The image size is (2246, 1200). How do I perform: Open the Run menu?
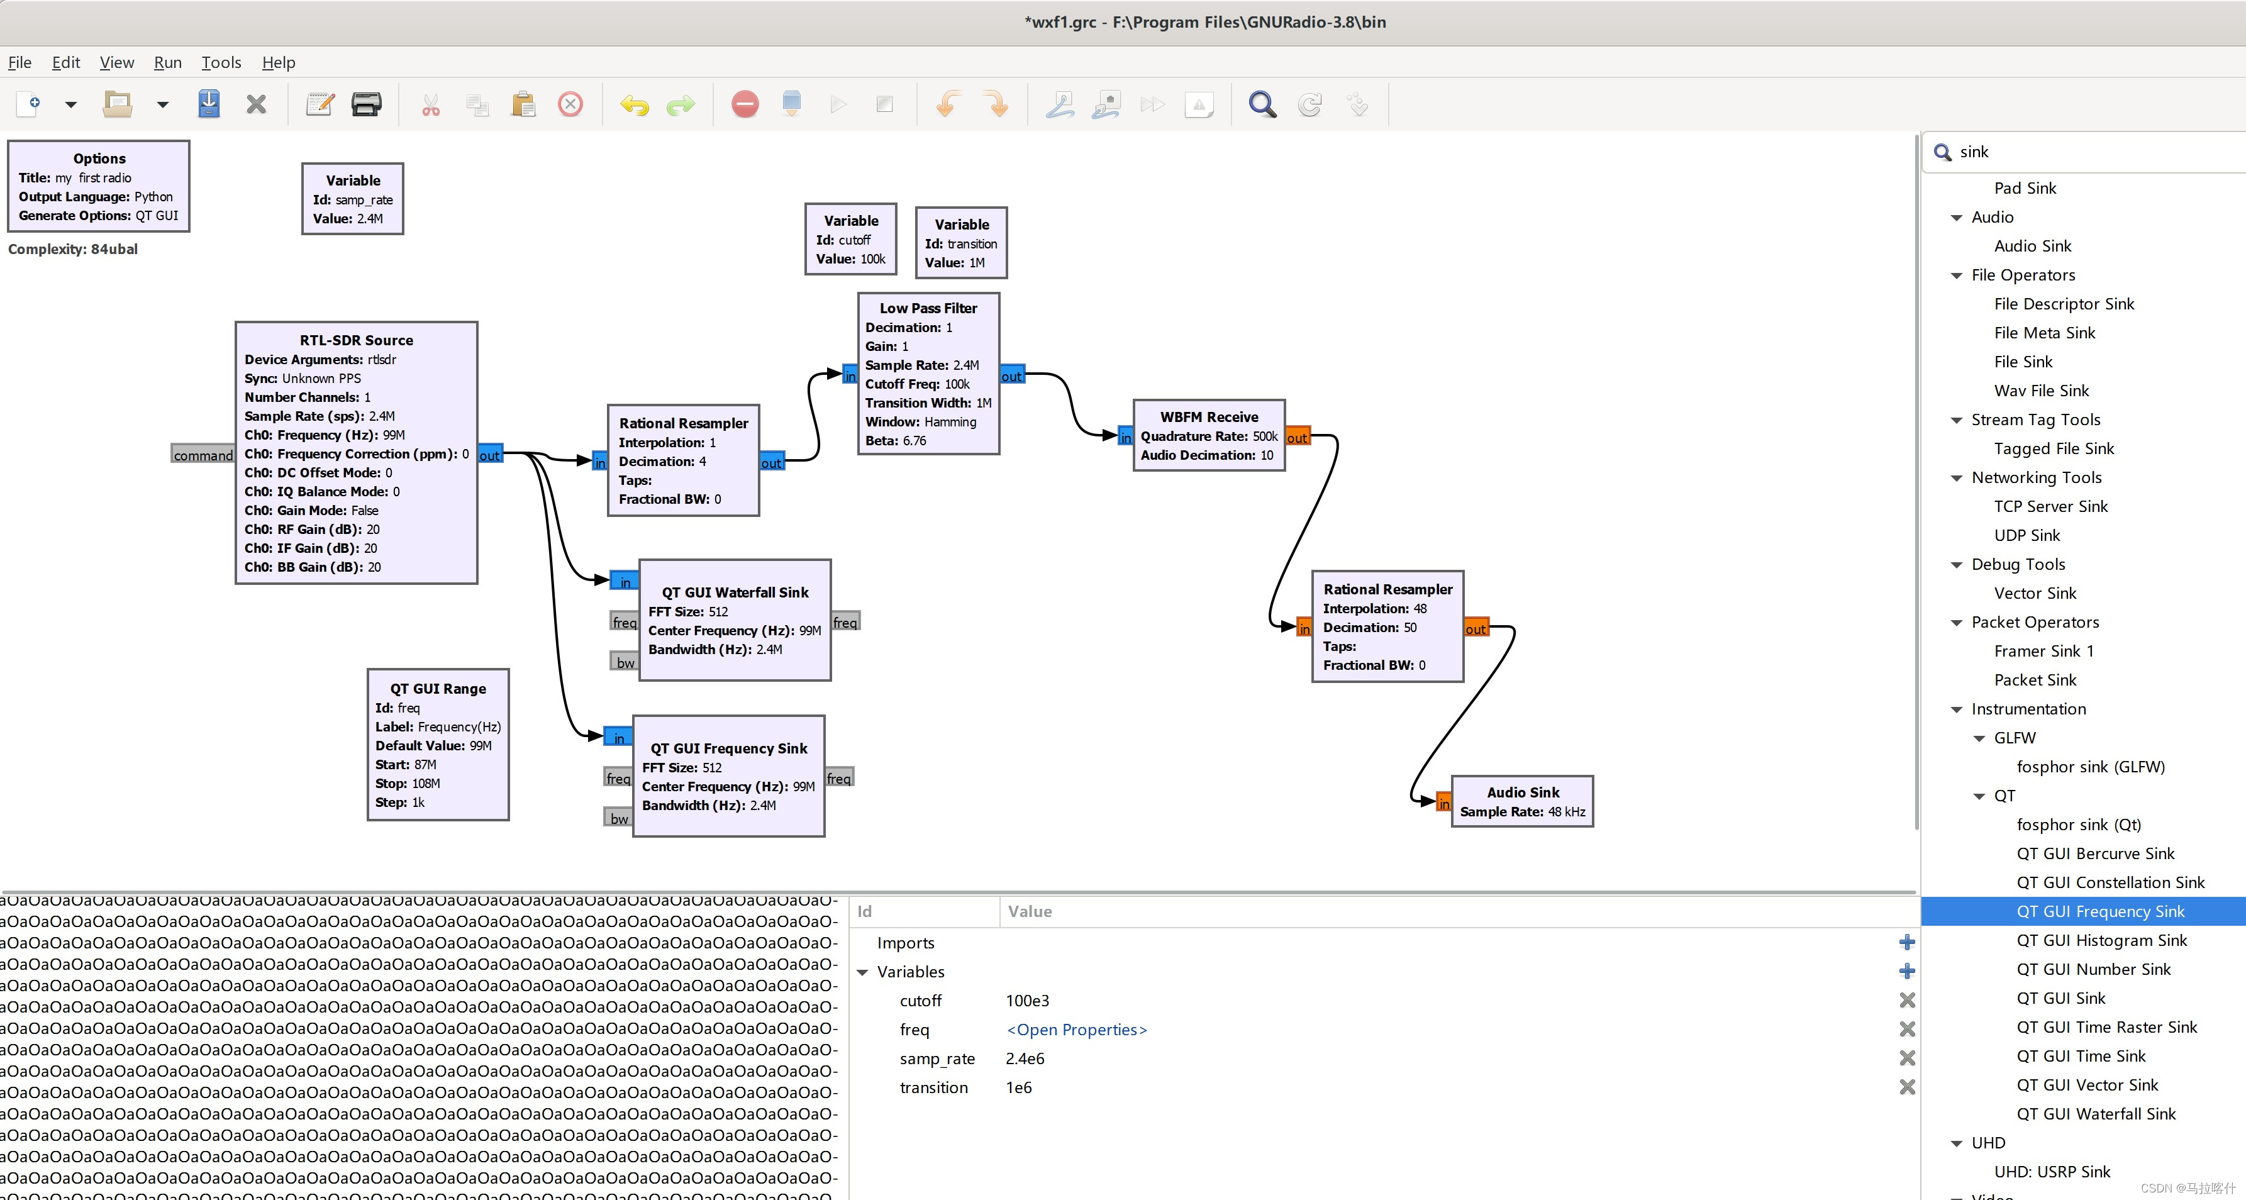coord(167,62)
